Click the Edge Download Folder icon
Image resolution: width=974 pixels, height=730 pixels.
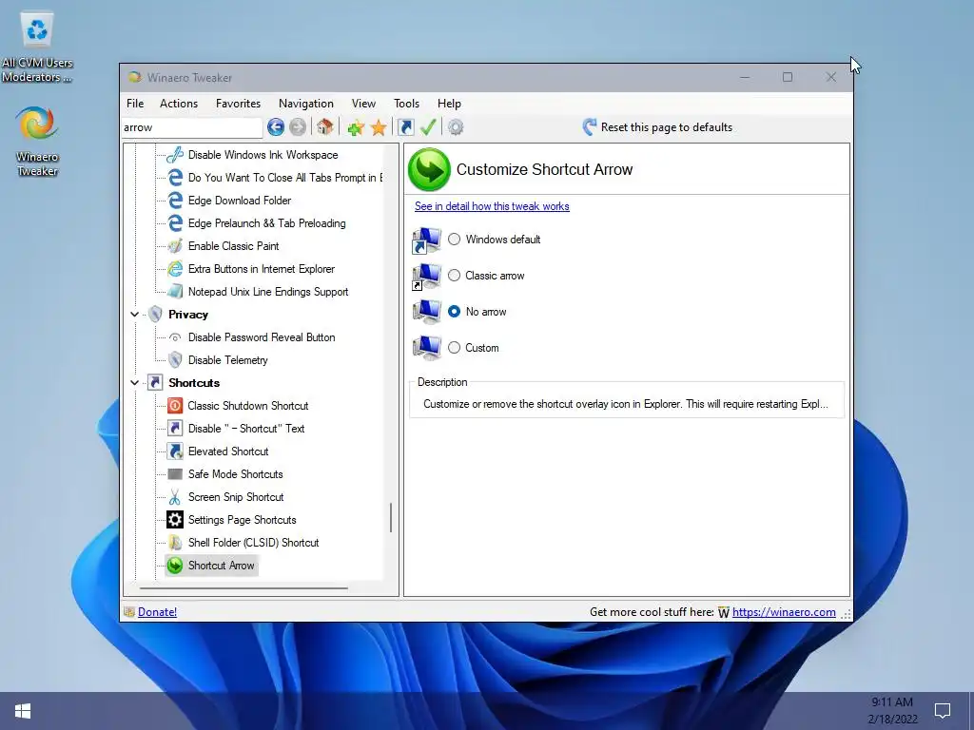(x=175, y=201)
